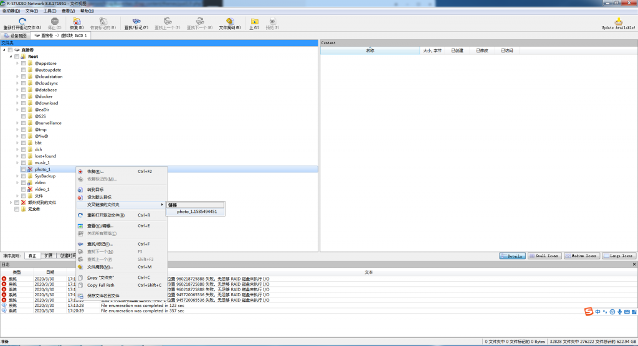638x346 pixels.
Task: Click the Large Icons view button
Action: tap(618, 256)
